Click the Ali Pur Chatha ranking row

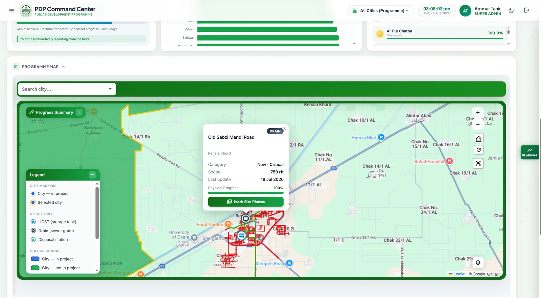[440, 33]
